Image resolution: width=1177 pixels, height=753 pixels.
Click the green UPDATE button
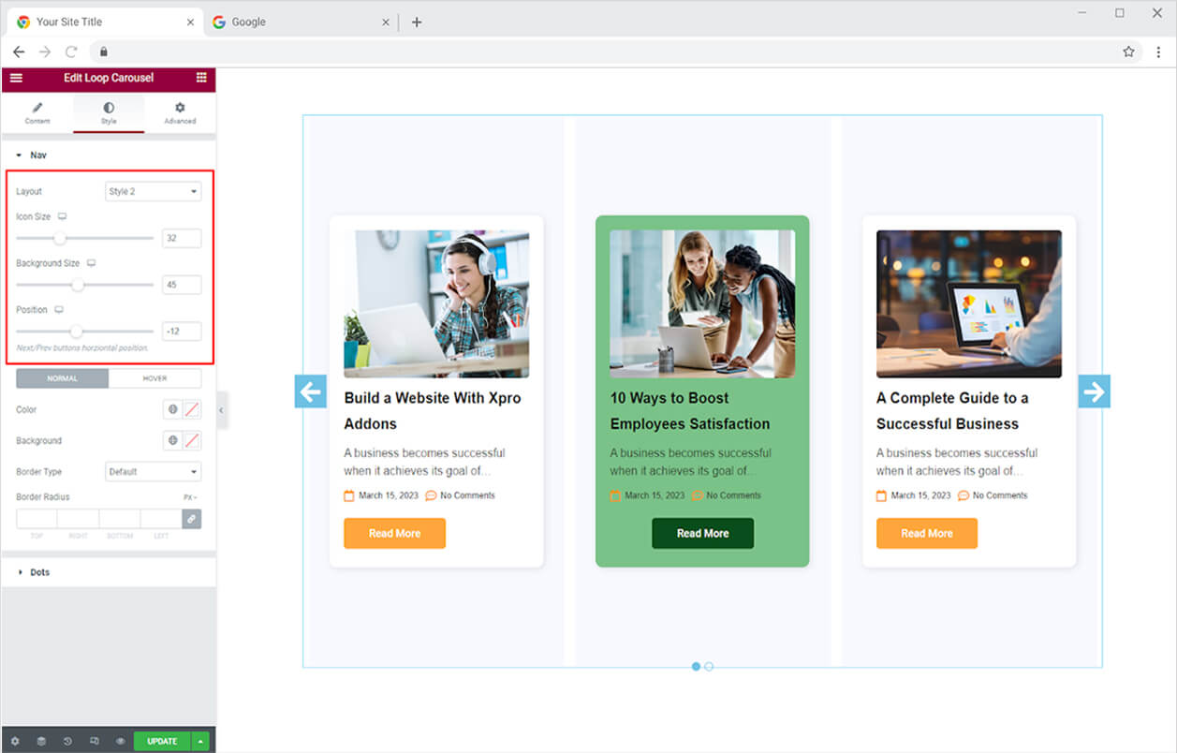[162, 741]
